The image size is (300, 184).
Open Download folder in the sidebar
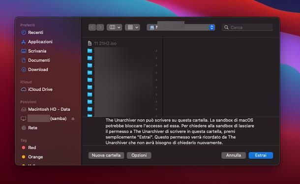34,69
